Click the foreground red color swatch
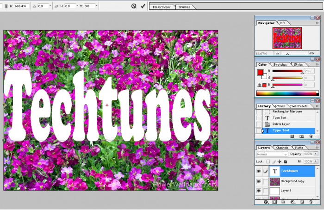 click(260, 72)
